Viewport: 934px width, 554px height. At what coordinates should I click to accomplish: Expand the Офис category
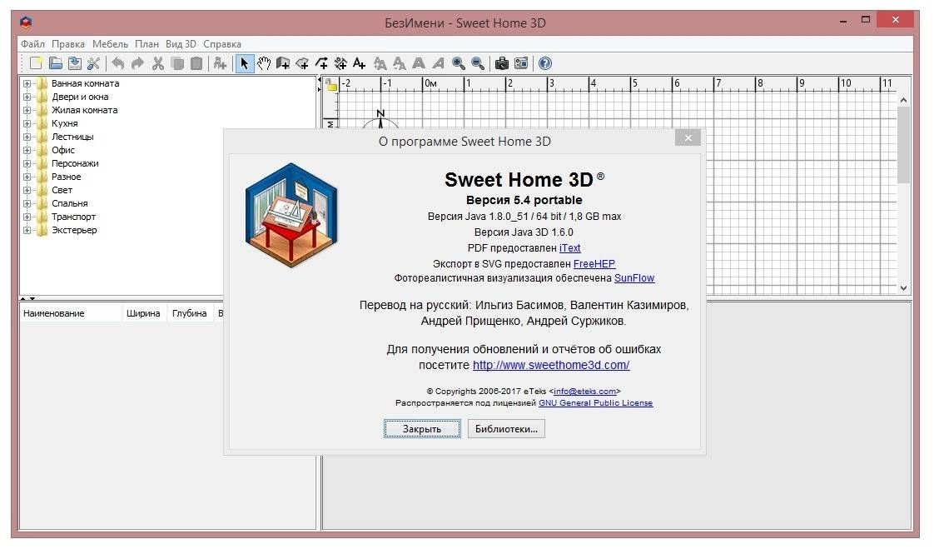[27, 150]
